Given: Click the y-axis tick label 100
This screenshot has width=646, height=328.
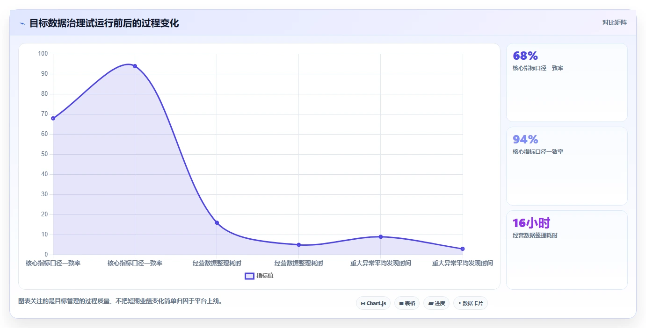Looking at the screenshot, I should [43, 54].
